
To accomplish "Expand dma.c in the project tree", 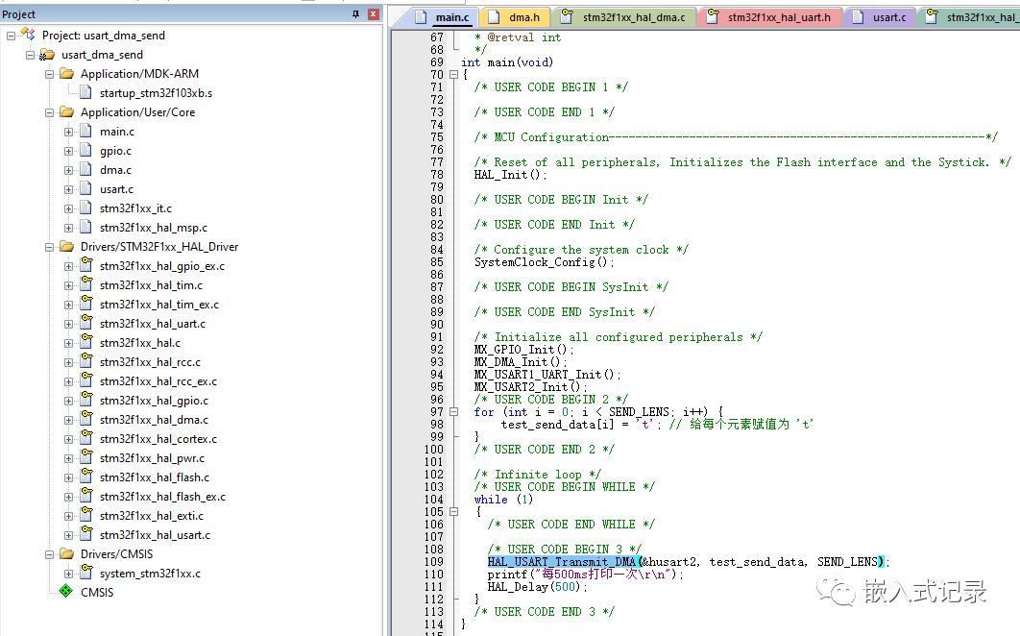I will [68, 171].
